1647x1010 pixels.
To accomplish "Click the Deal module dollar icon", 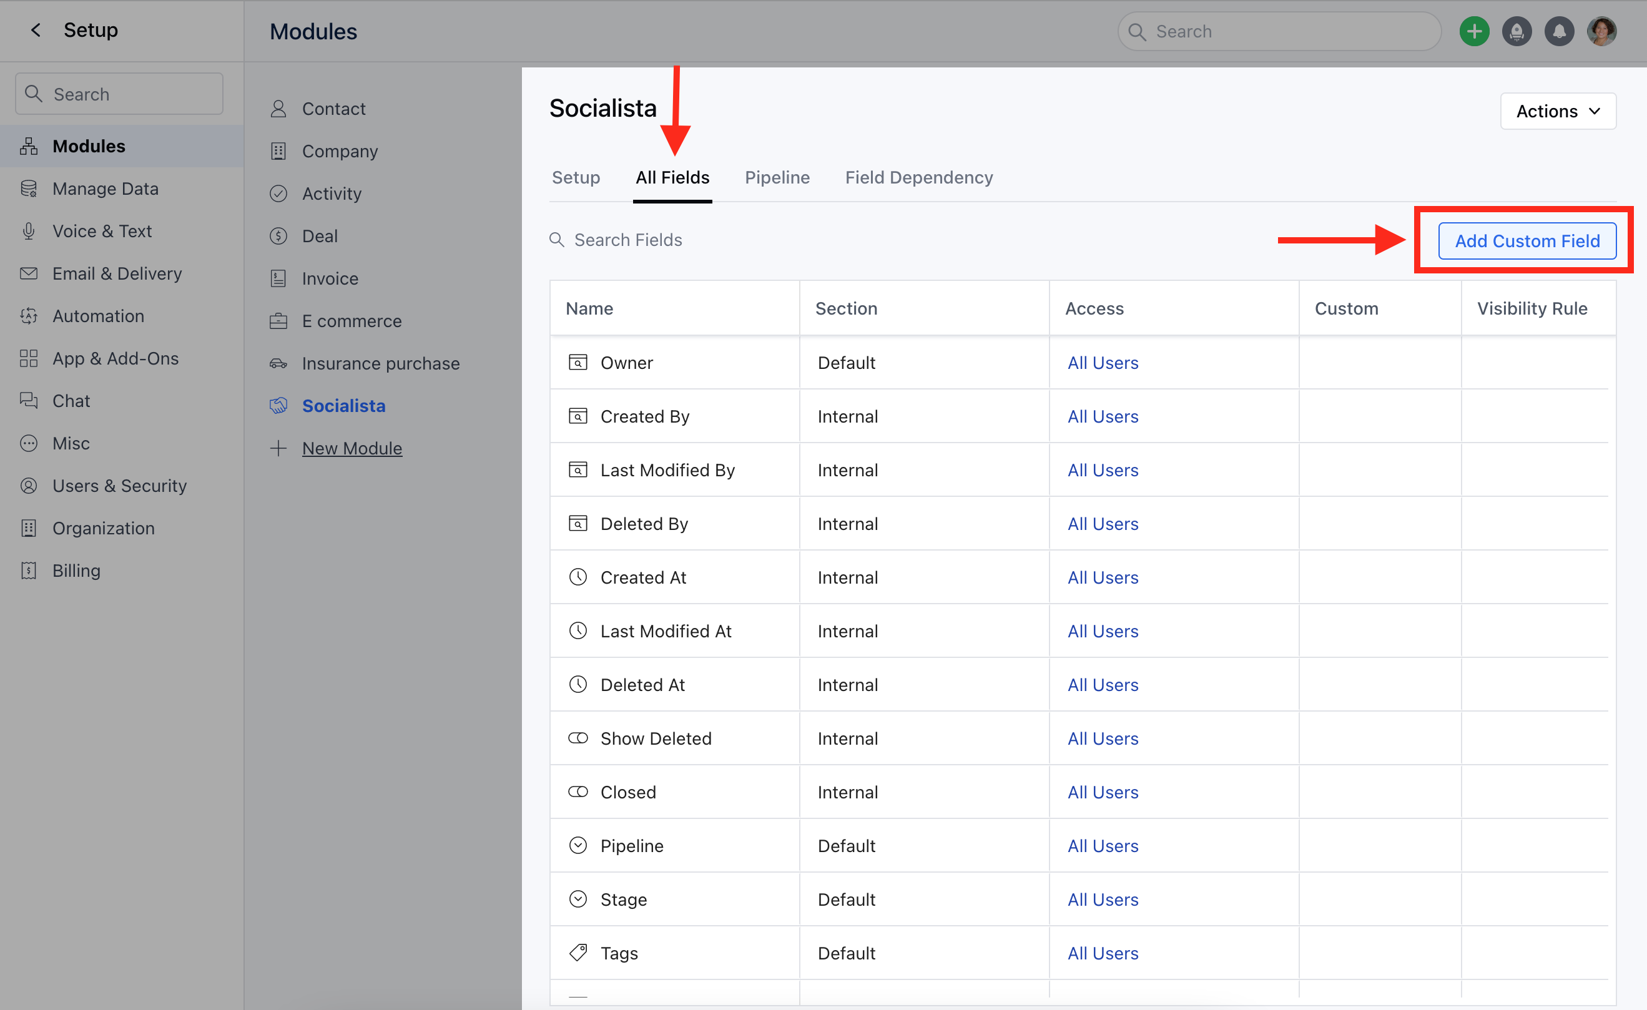I will 278,236.
